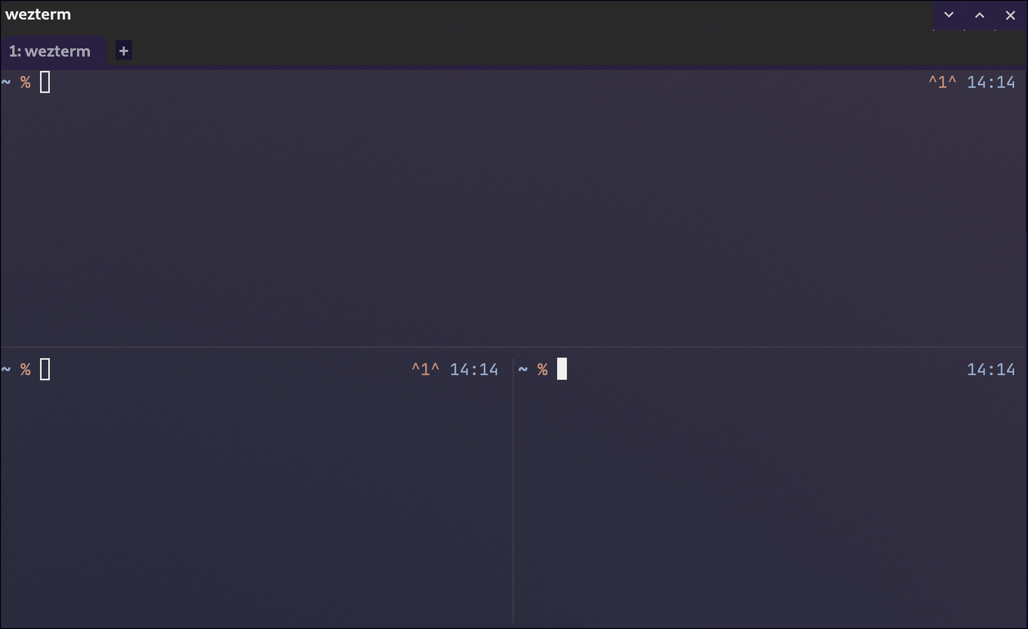Click the 14:14 clock in the bottom-right pane
The height and width of the screenshot is (629, 1028).
click(991, 369)
